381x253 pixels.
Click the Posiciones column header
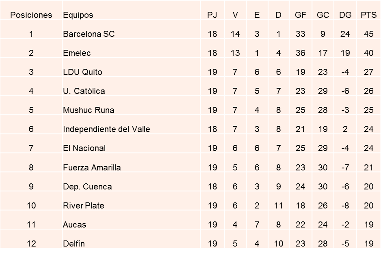click(31, 15)
